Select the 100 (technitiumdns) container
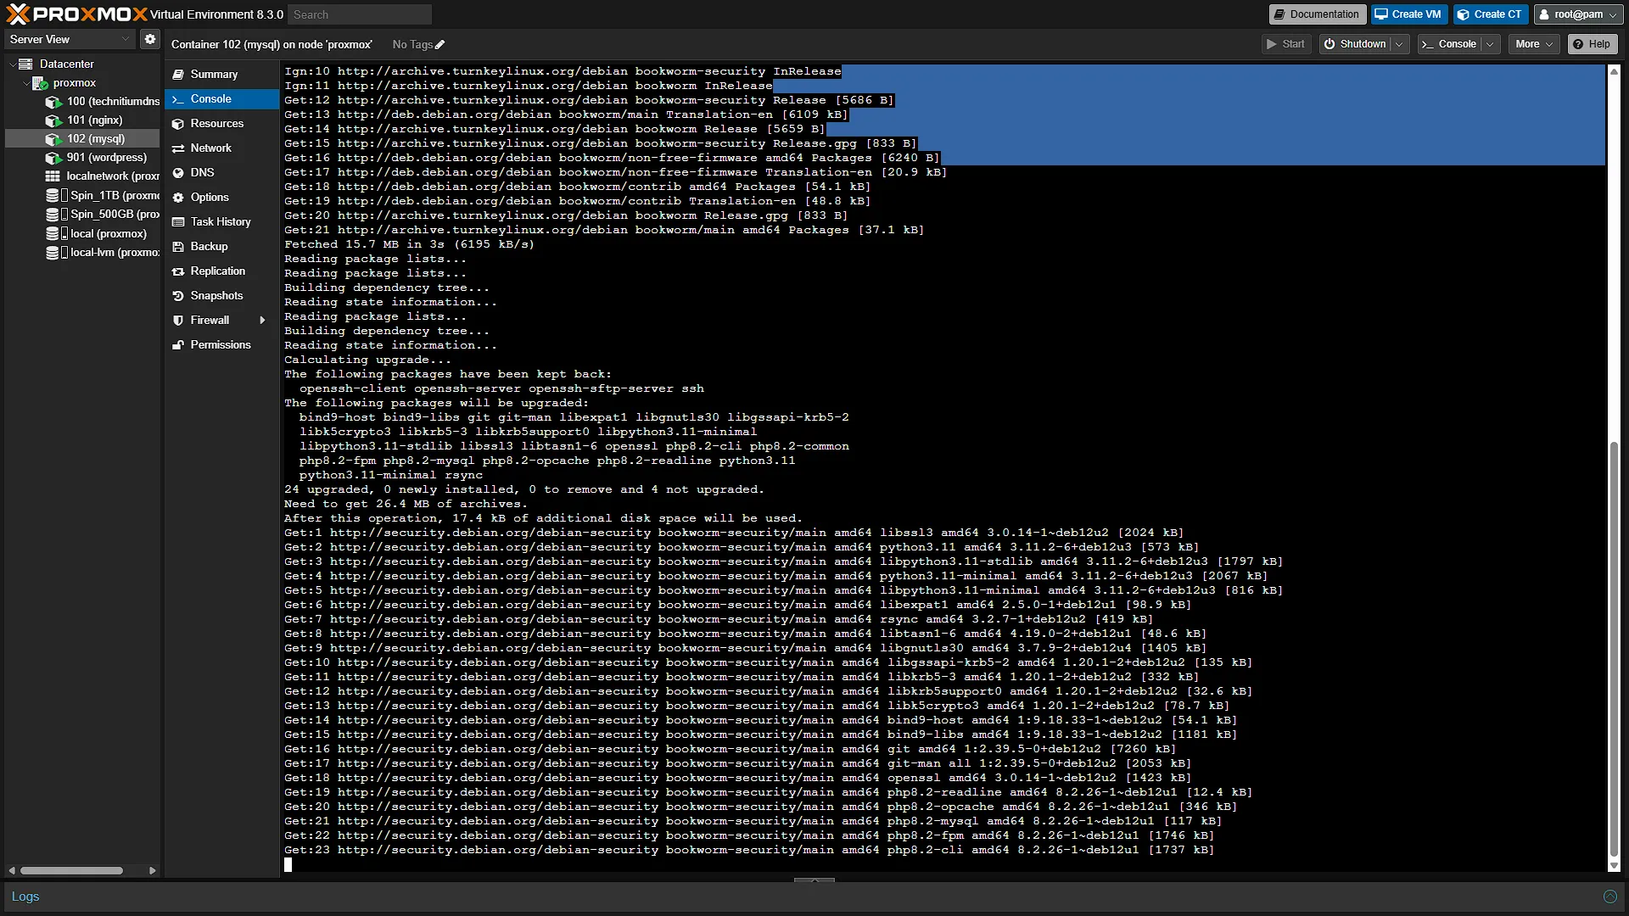Viewport: 1629px width, 916px height. pos(83,102)
